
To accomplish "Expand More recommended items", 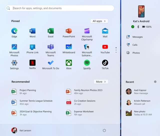I will 101,82.
